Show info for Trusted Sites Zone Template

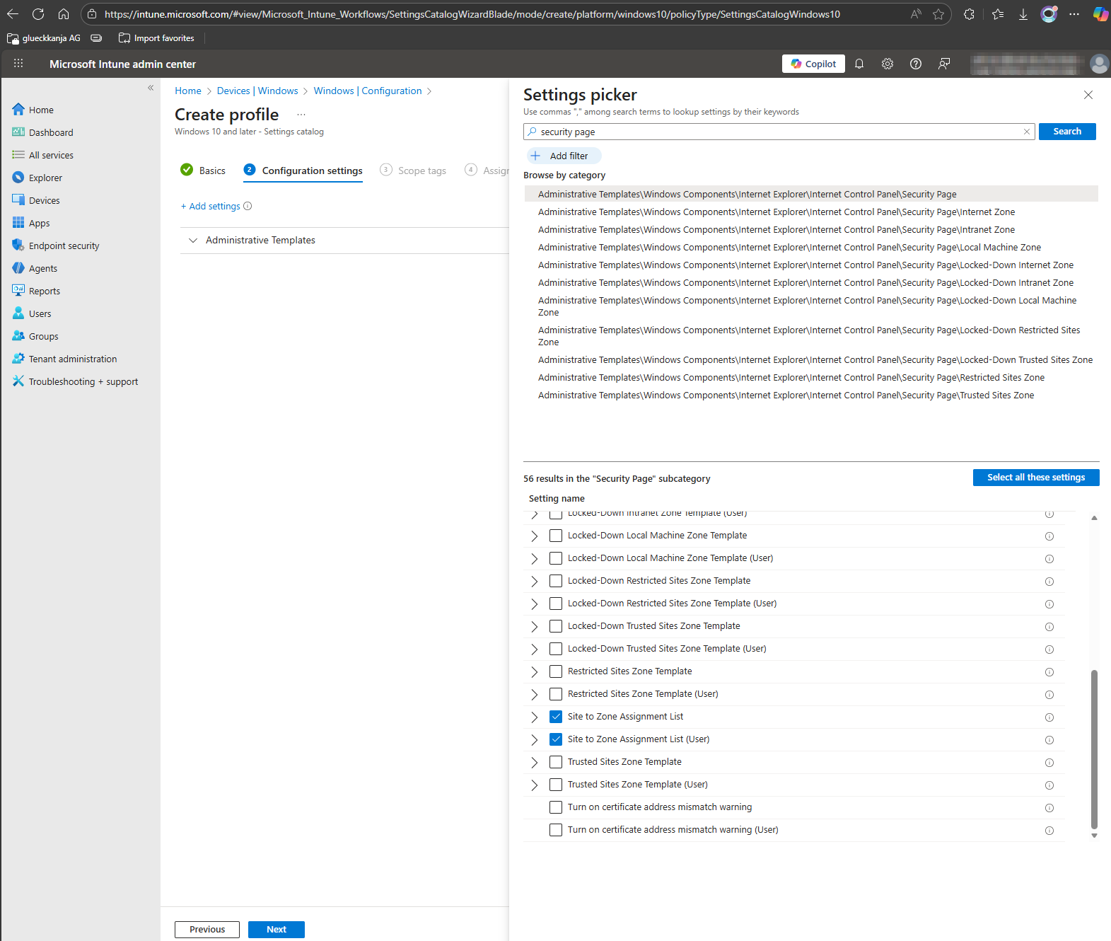(x=1049, y=763)
